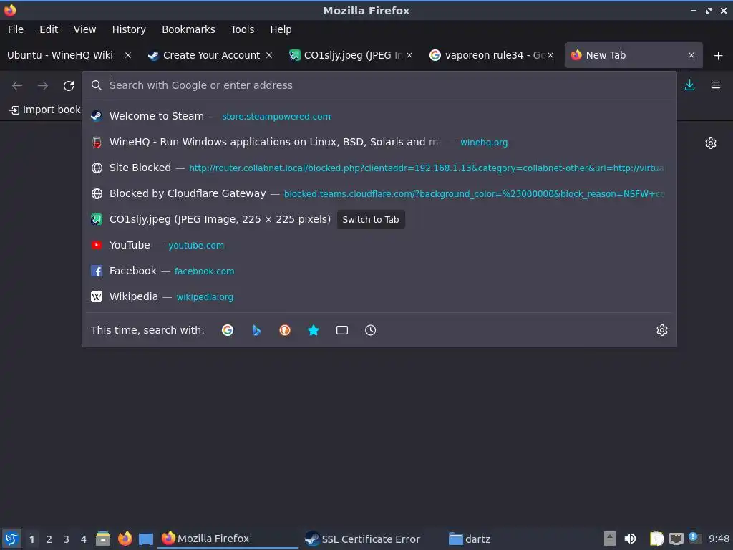The image size is (733, 550).
Task: Open a new tab with plus icon
Action: tap(718, 56)
